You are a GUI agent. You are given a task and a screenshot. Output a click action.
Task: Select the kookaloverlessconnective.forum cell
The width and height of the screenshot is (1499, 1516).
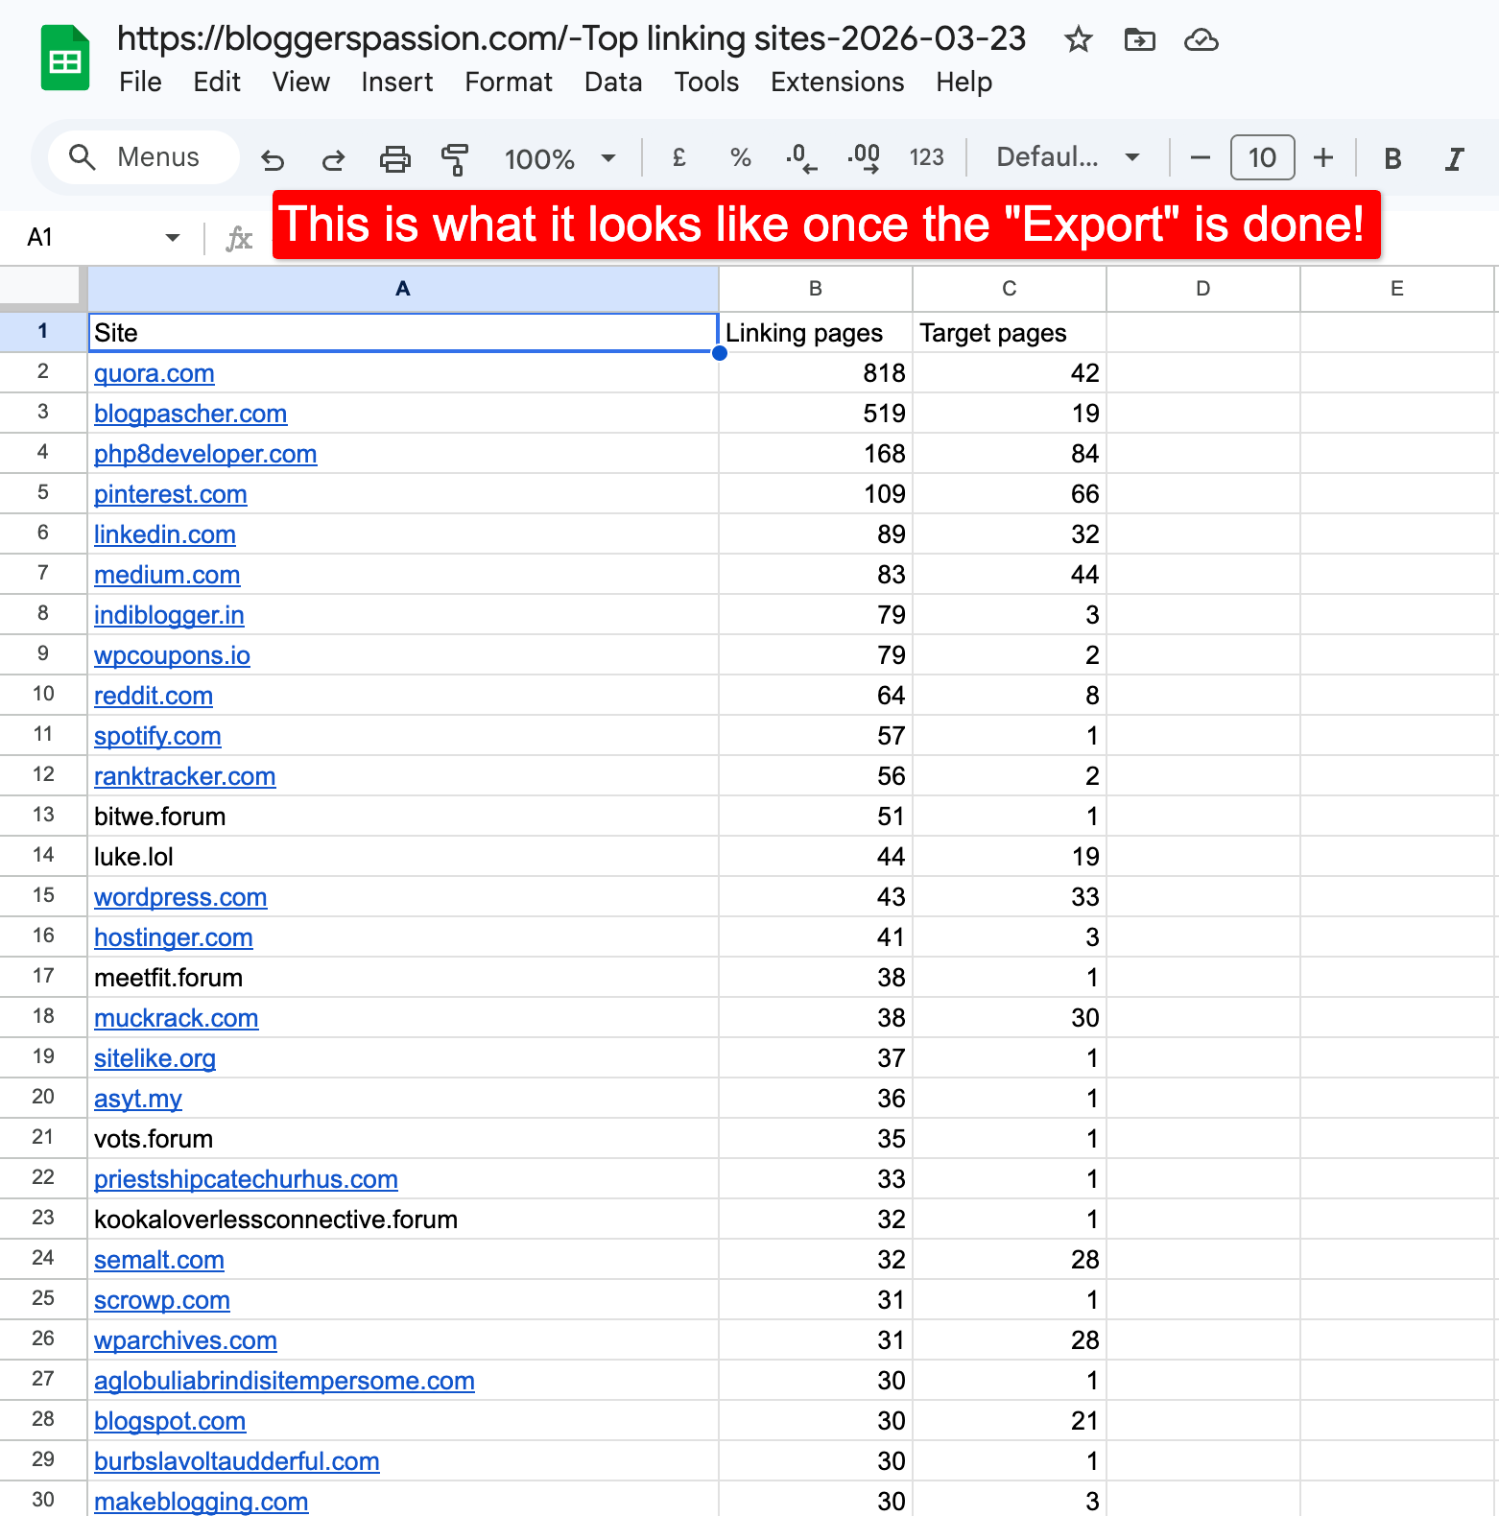point(403,1220)
